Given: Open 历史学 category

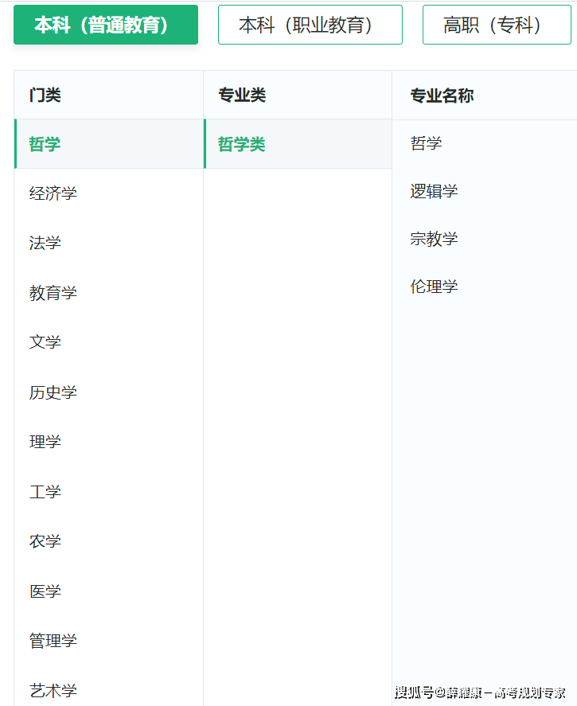Looking at the screenshot, I should pyautogui.click(x=109, y=392).
